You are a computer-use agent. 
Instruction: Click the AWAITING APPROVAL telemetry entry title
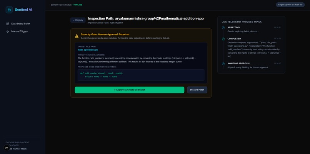[238, 64]
